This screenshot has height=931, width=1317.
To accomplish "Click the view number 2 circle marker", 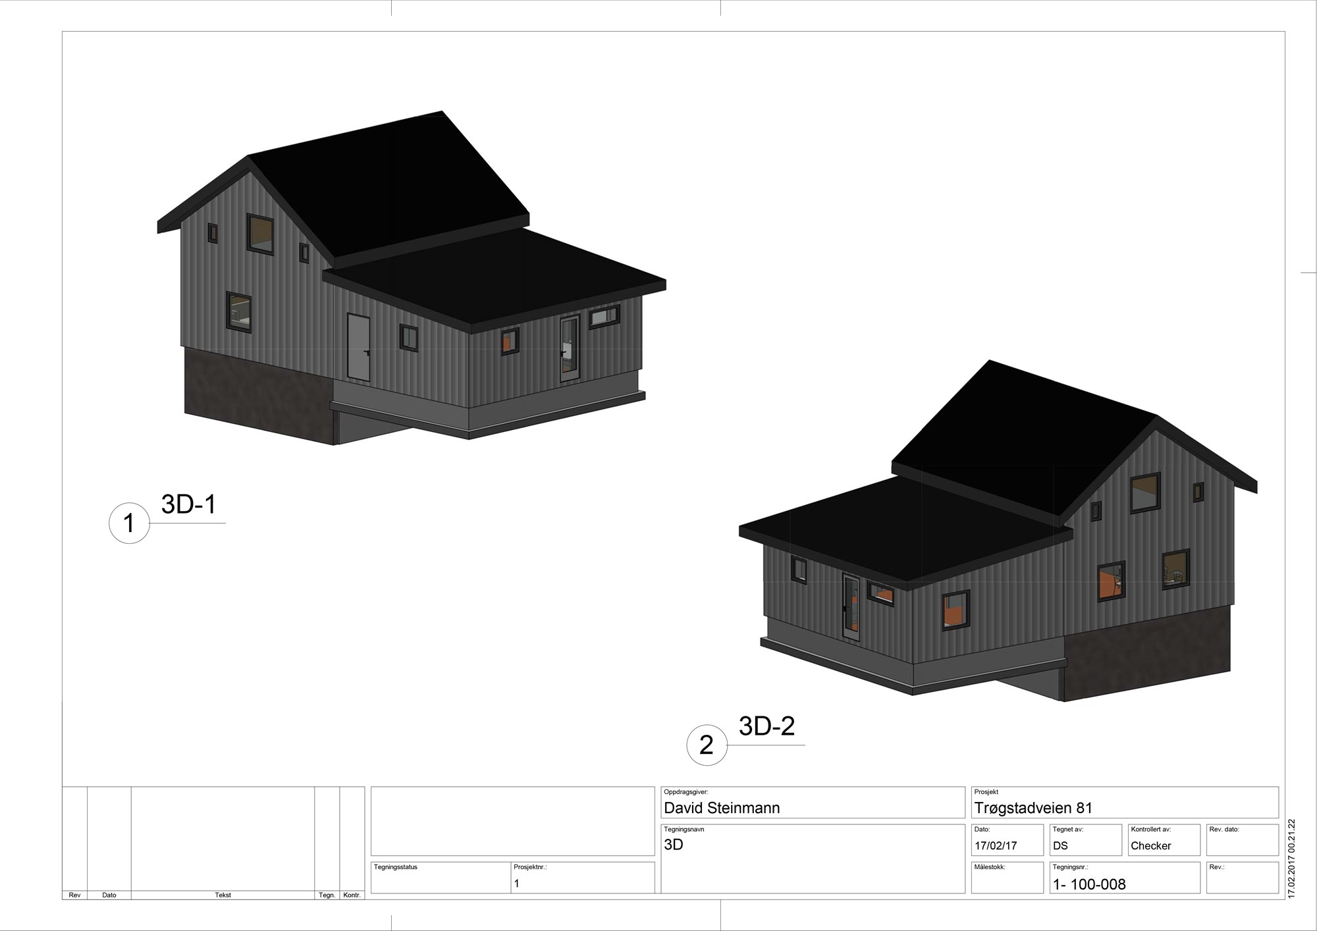I will pyautogui.click(x=707, y=745).
